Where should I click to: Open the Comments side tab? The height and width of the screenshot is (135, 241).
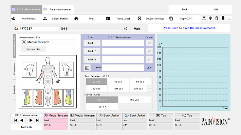[x=15, y=68]
